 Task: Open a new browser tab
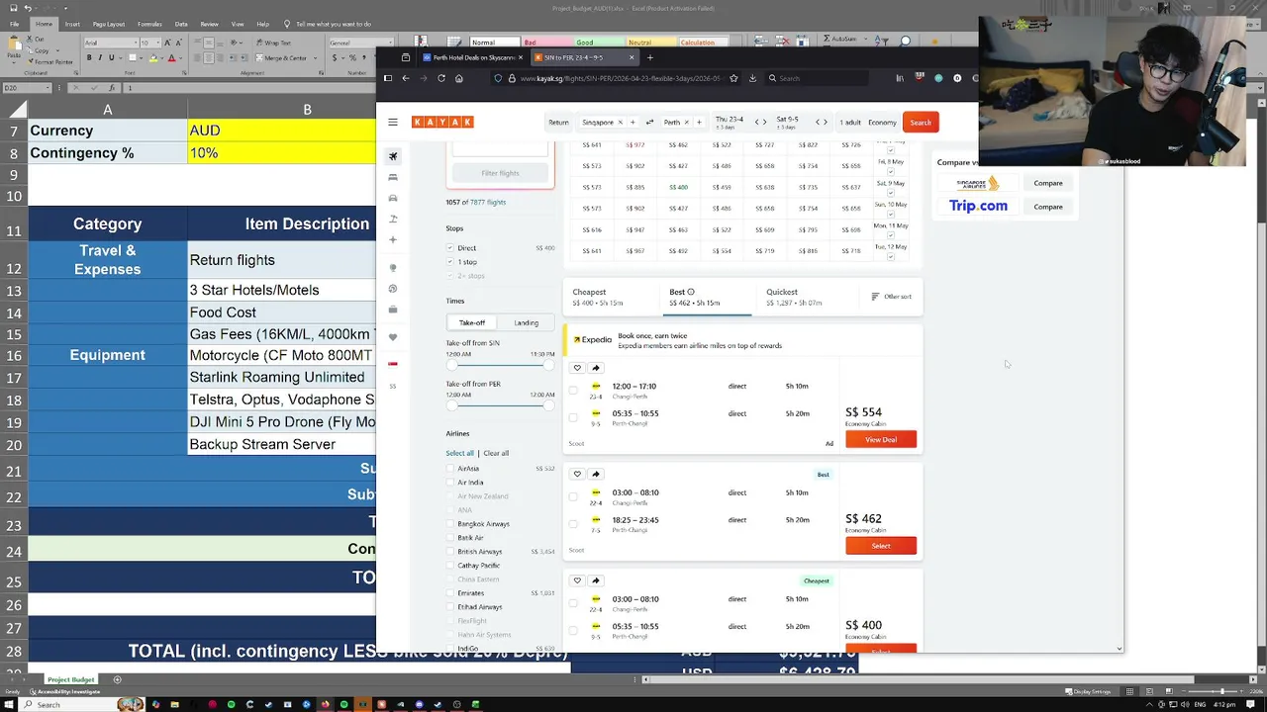[650, 57]
